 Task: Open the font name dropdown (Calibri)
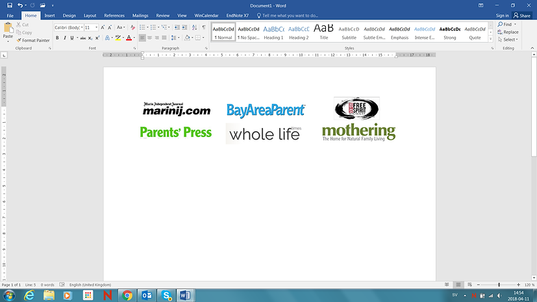click(x=82, y=27)
